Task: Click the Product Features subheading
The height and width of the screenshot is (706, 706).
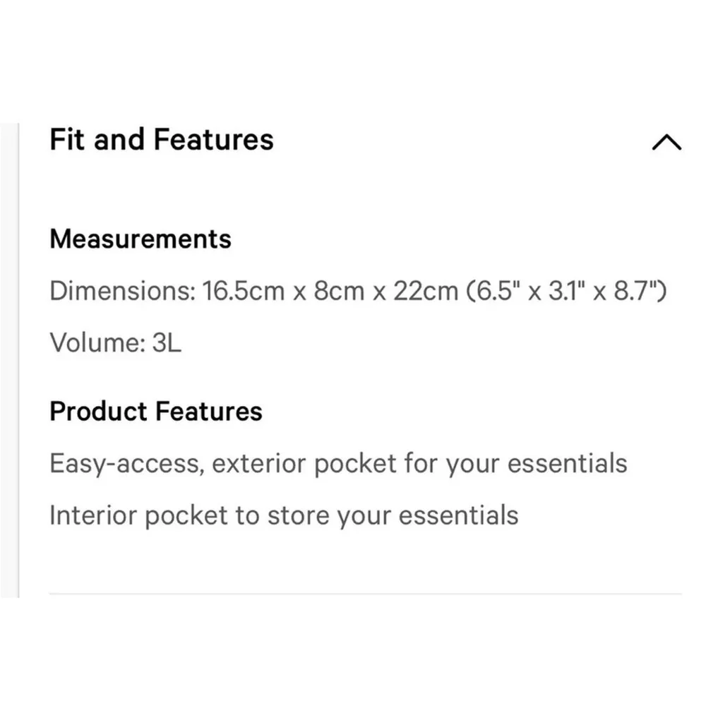Action: tap(156, 412)
